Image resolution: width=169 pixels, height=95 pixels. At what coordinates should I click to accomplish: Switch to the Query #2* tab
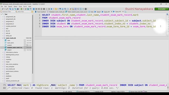106,12
